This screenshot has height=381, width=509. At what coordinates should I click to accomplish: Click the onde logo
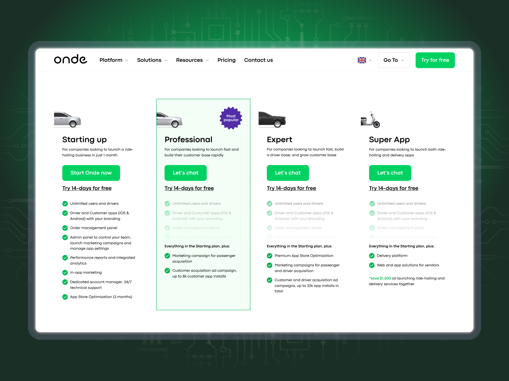pos(71,59)
